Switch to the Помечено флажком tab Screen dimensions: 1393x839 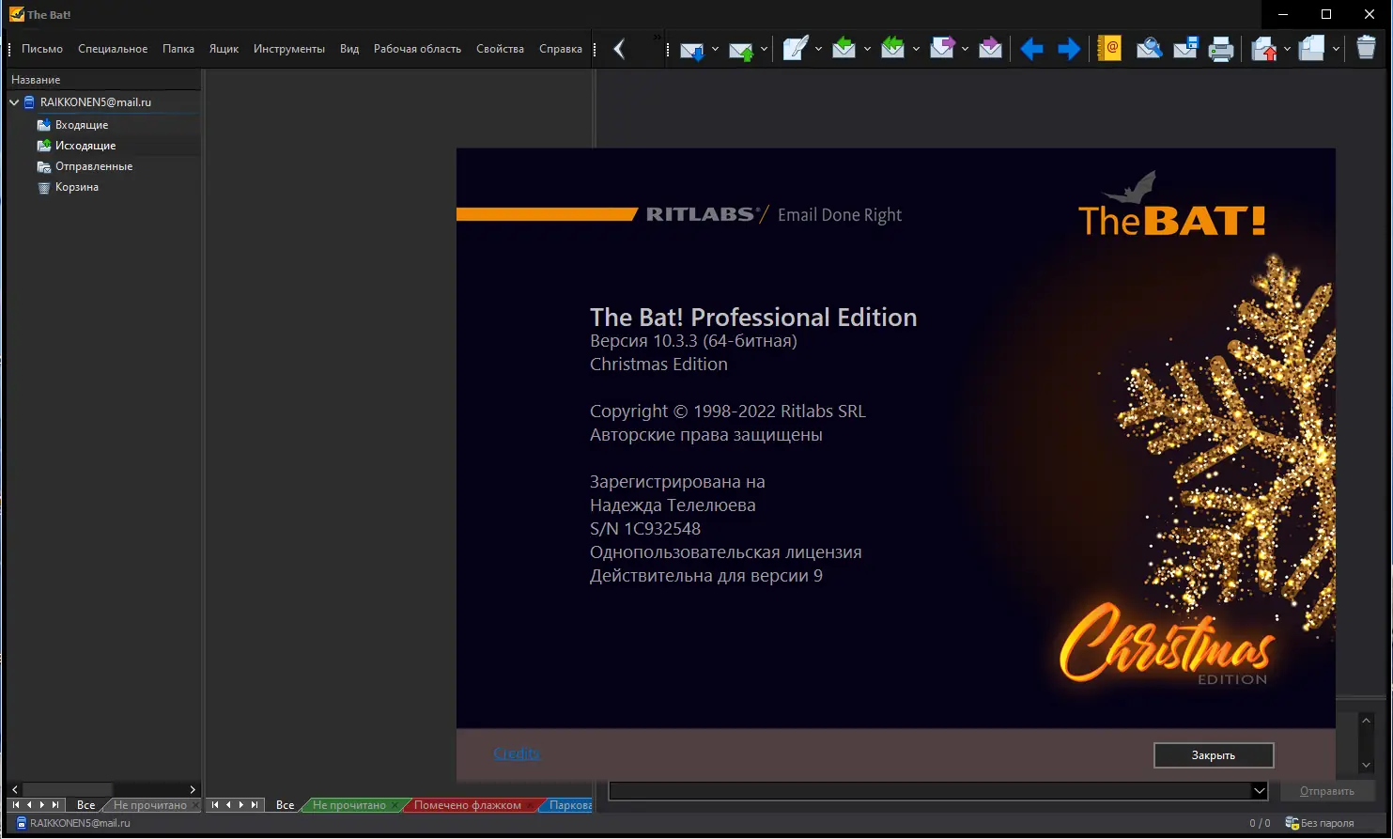pos(467,805)
